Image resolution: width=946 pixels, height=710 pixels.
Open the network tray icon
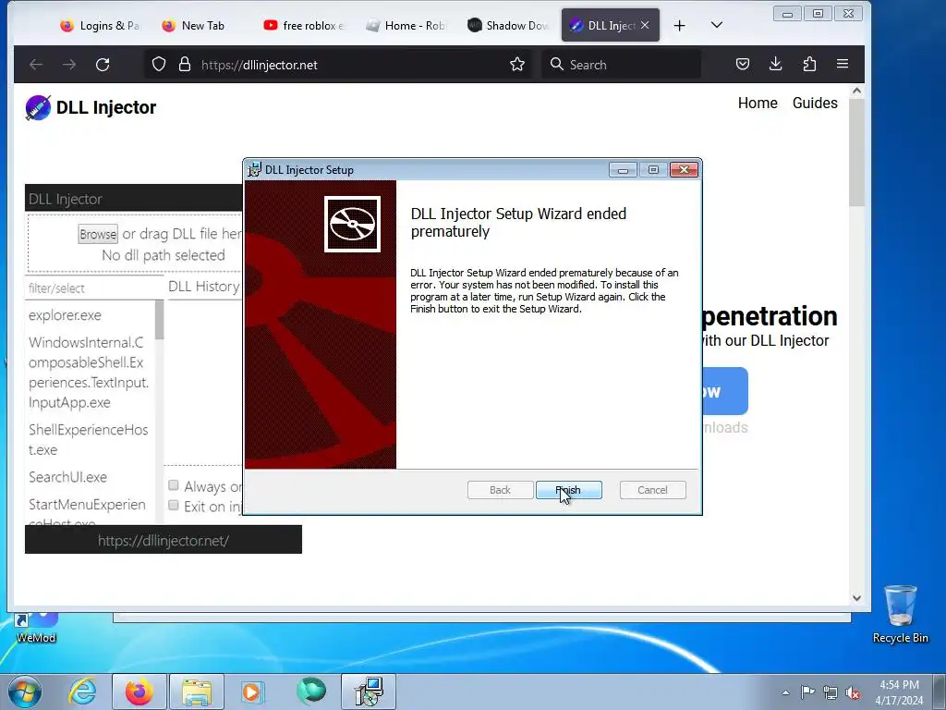pos(831,692)
